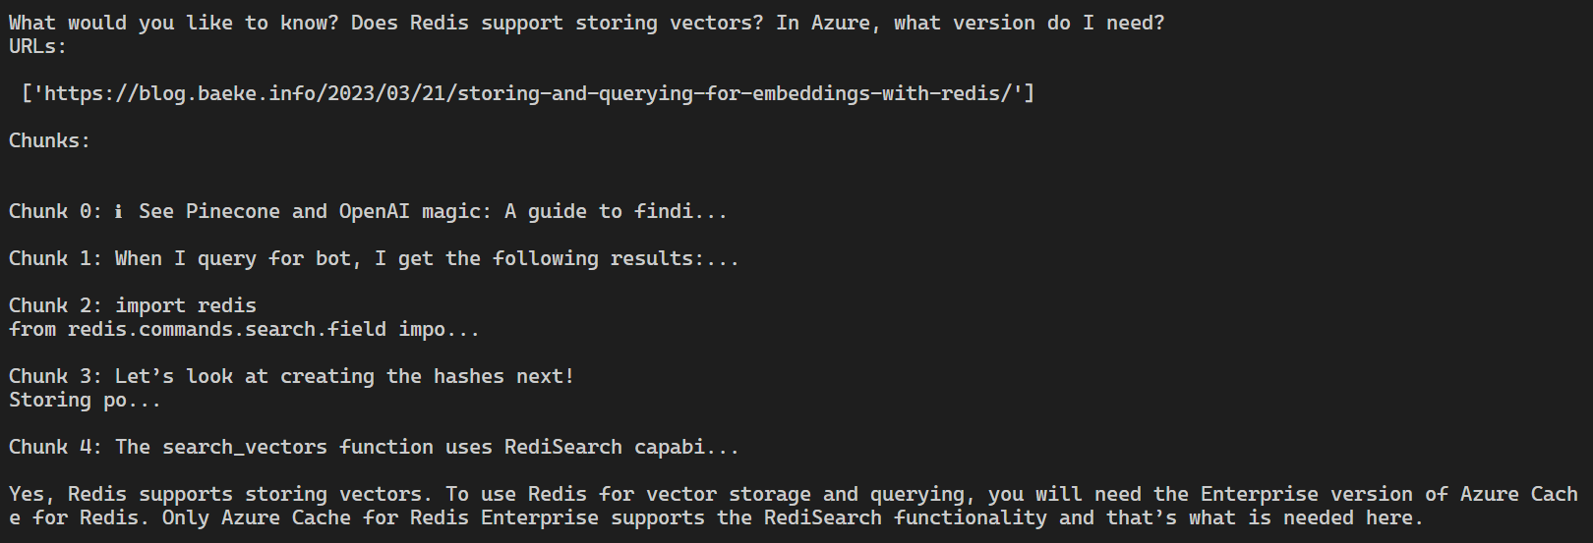Click the "Chunk 0:" label
This screenshot has height=543, width=1593.
55,211
